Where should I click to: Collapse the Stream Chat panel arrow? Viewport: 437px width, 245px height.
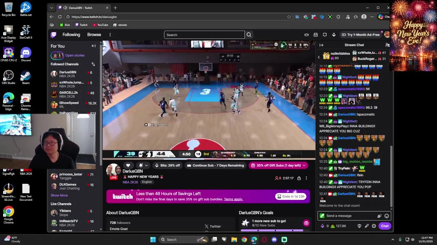click(321, 45)
